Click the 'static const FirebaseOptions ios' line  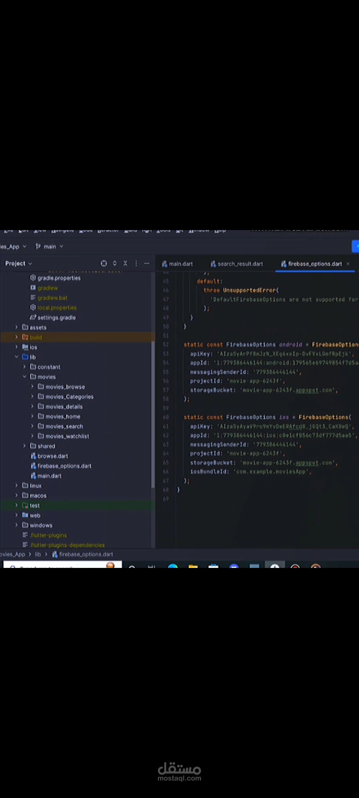[x=268, y=417]
